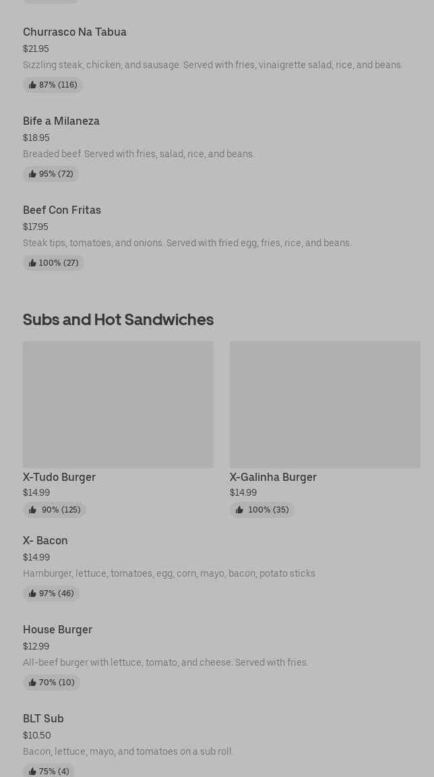Screen dimensions: 434x777
Task: Open the X-Galinha Burger photo
Action: pyautogui.click(x=325, y=404)
